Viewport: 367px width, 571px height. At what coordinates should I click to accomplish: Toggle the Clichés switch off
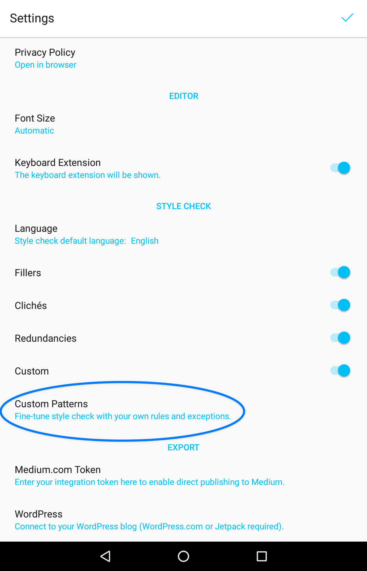click(340, 305)
